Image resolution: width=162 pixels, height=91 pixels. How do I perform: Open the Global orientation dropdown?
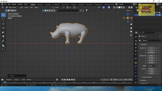57,7
